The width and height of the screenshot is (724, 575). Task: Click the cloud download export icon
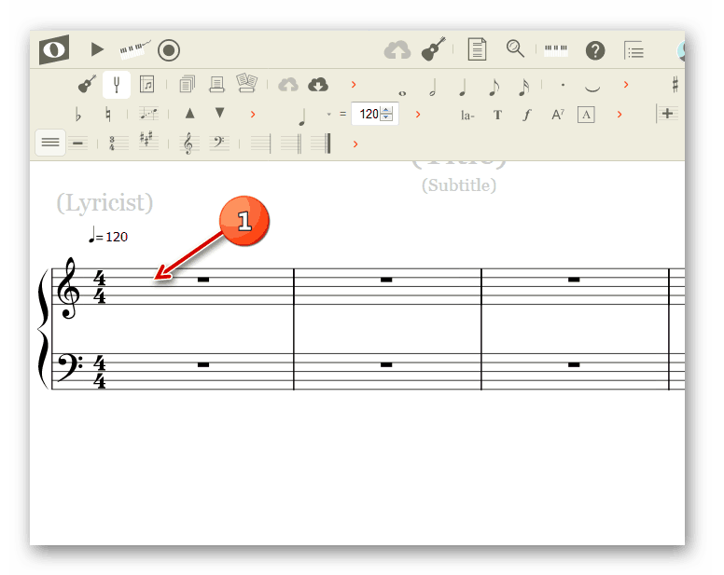click(318, 85)
